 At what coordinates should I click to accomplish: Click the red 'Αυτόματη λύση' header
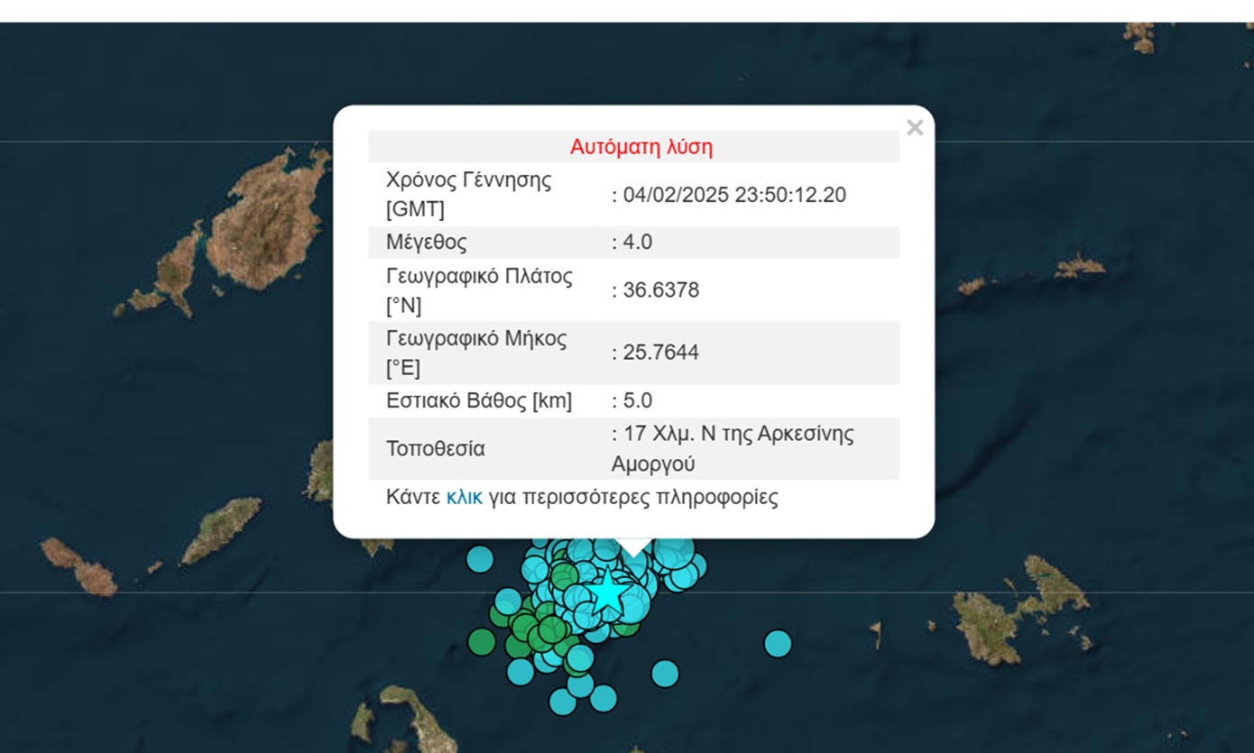[641, 147]
